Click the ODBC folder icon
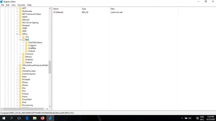 coord(20,28)
